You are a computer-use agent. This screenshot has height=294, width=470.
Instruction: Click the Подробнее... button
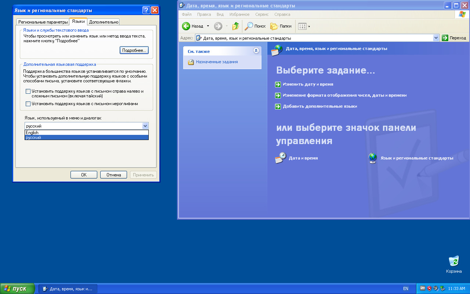(x=134, y=50)
